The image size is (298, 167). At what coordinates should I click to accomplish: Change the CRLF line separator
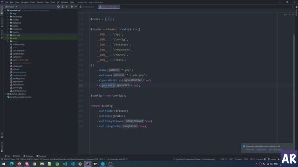(245, 159)
